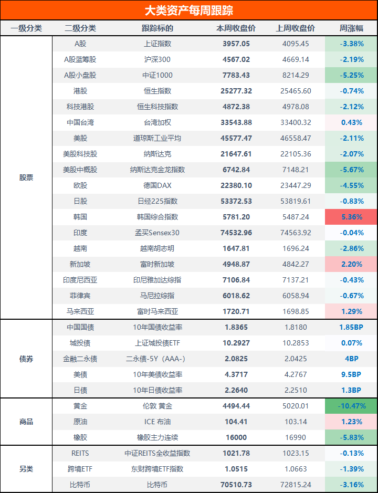Select the 一级分类 column header
378x493 pixels.
click(x=26, y=28)
